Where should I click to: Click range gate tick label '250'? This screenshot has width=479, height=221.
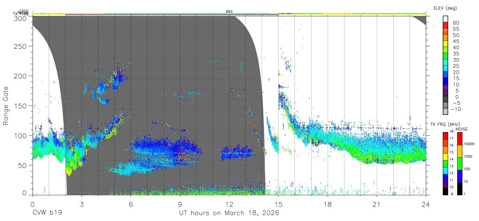pyautogui.click(x=21, y=46)
